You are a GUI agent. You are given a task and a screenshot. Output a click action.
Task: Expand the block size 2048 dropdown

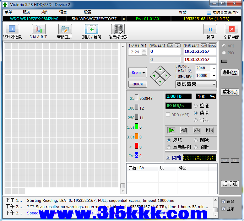[x=214, y=68]
